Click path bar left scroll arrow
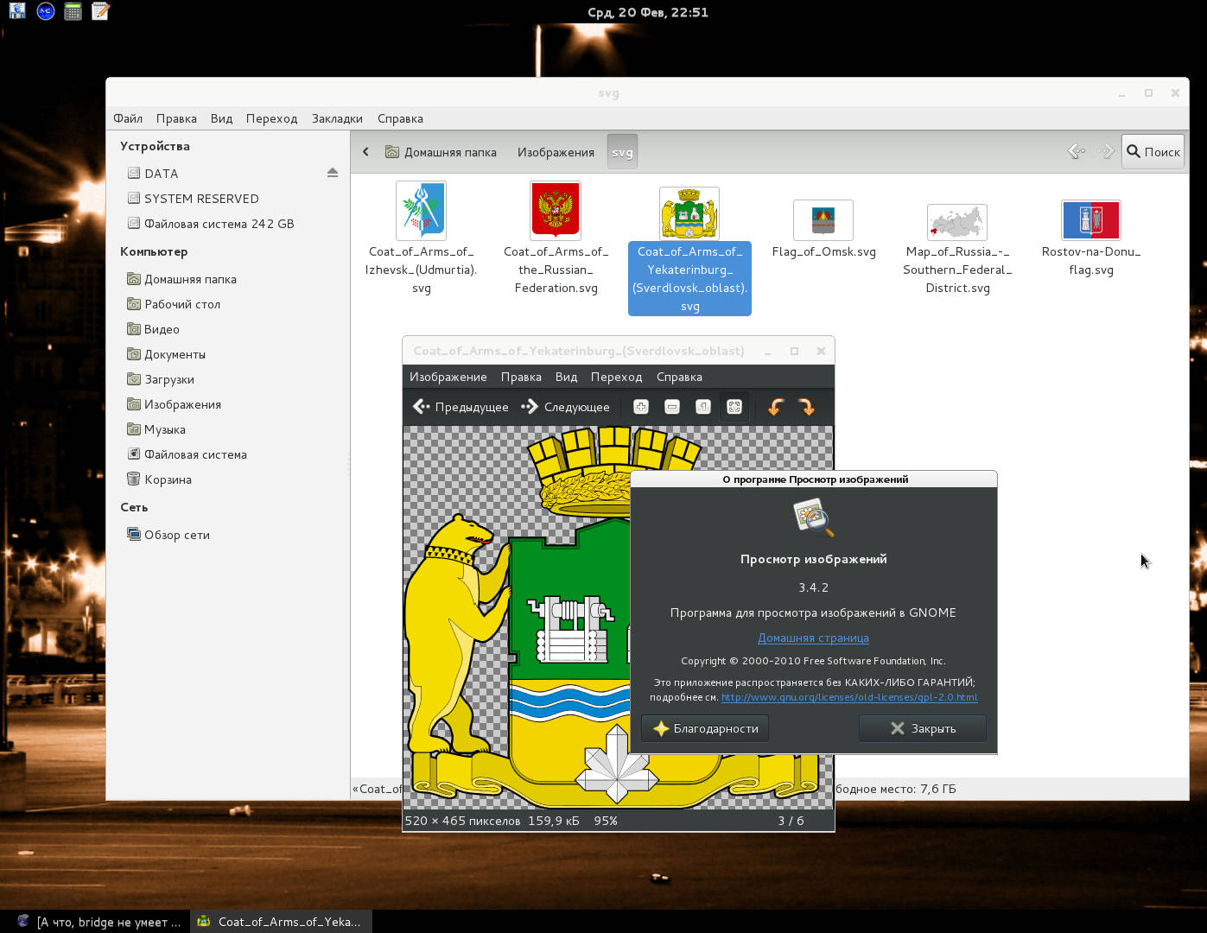This screenshot has height=933, width=1207. point(365,152)
